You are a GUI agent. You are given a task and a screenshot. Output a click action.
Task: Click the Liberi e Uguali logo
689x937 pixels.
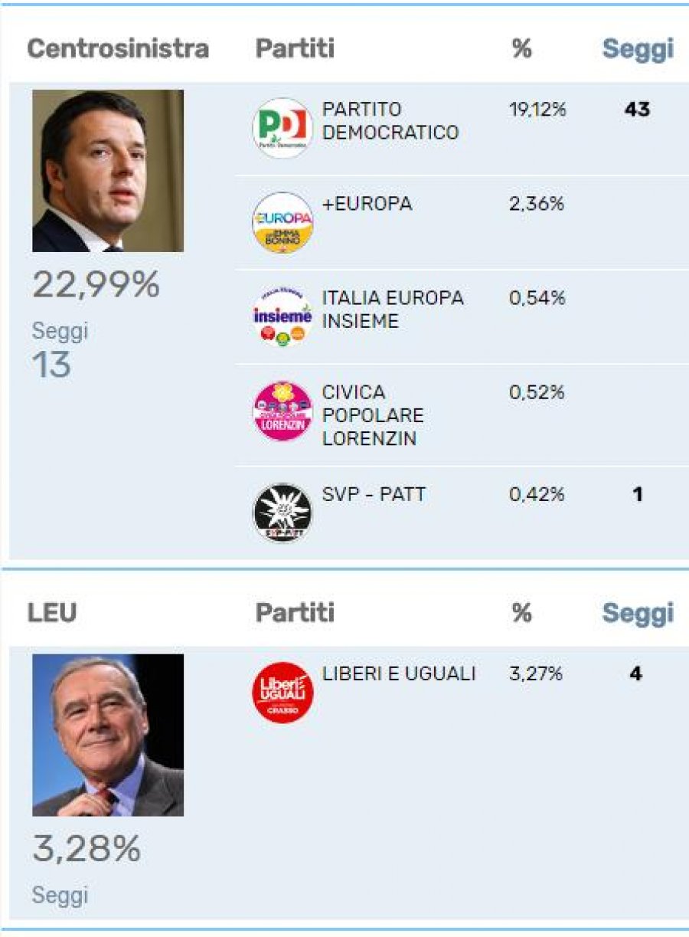pyautogui.click(x=282, y=693)
